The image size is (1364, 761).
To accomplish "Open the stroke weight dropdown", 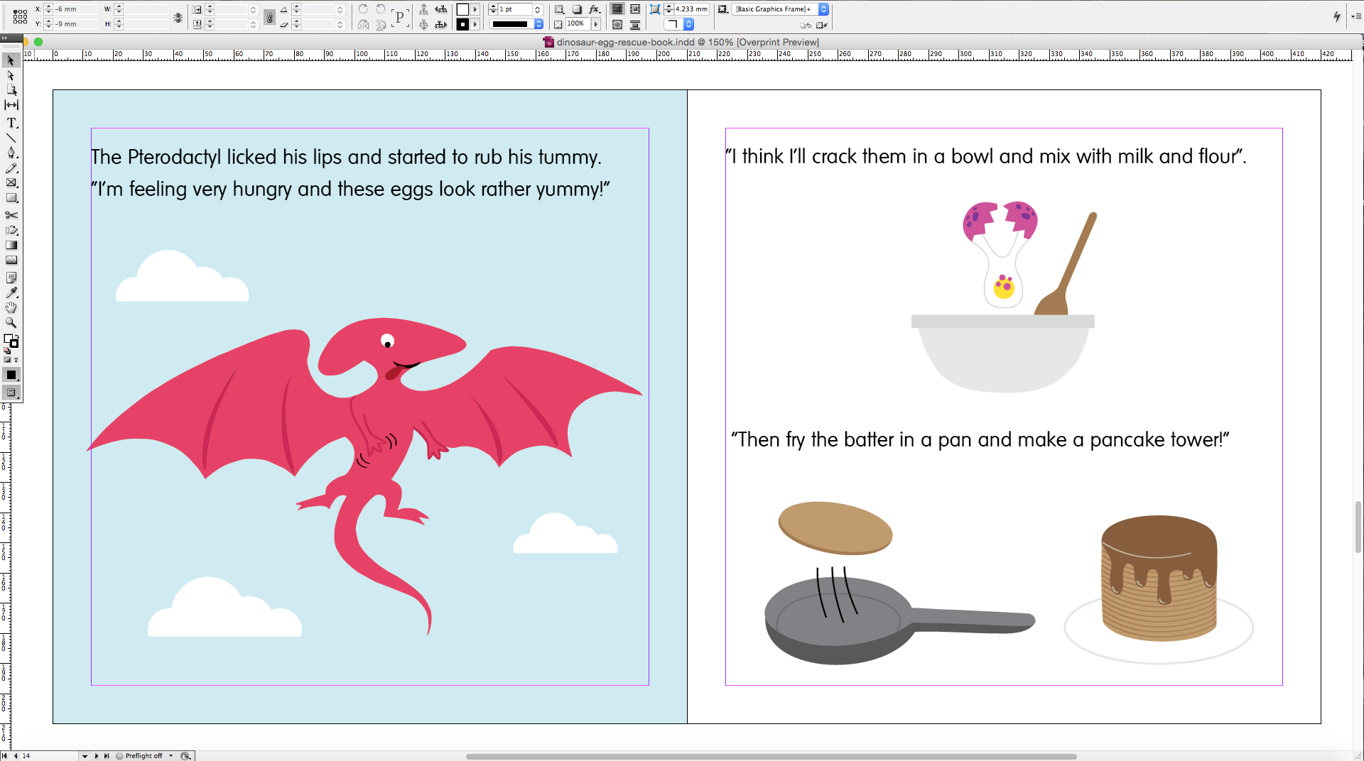I will pos(537,9).
